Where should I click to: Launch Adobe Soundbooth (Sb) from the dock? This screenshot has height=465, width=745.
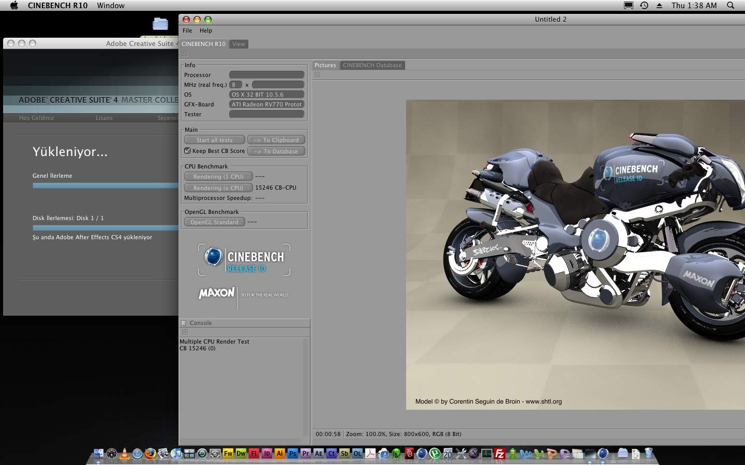344,454
